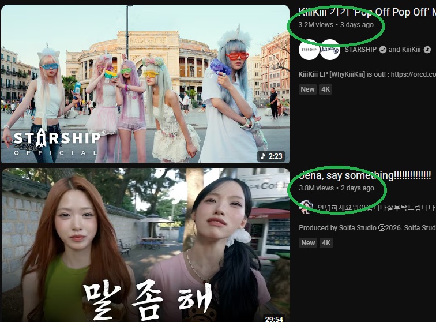The width and height of the screenshot is (436, 322).
Task: Click the 'Produced by Solfa Studio' description
Action: (x=367, y=228)
